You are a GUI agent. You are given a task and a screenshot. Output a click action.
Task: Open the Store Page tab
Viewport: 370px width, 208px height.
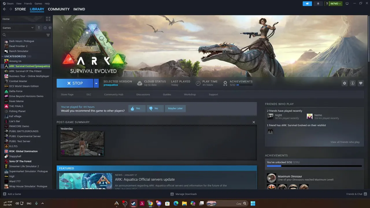click(67, 94)
